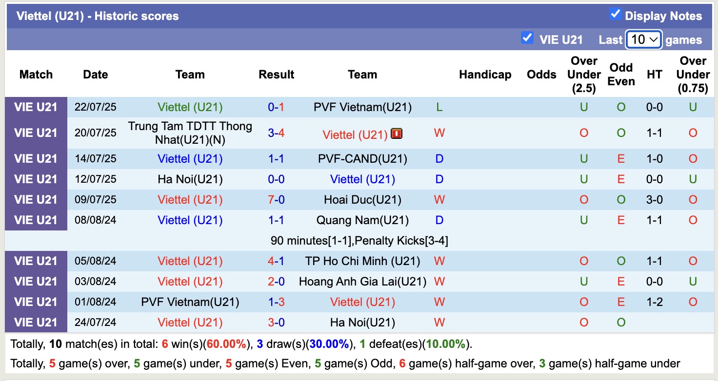The height and width of the screenshot is (381, 718).
Task: Open PVF Vietnam(U21) team page
Action: pyautogui.click(x=362, y=107)
